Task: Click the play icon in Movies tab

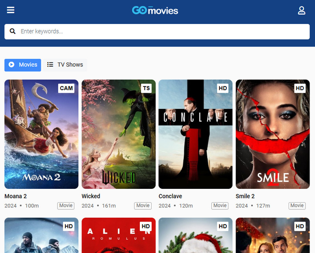Action: click(x=11, y=65)
